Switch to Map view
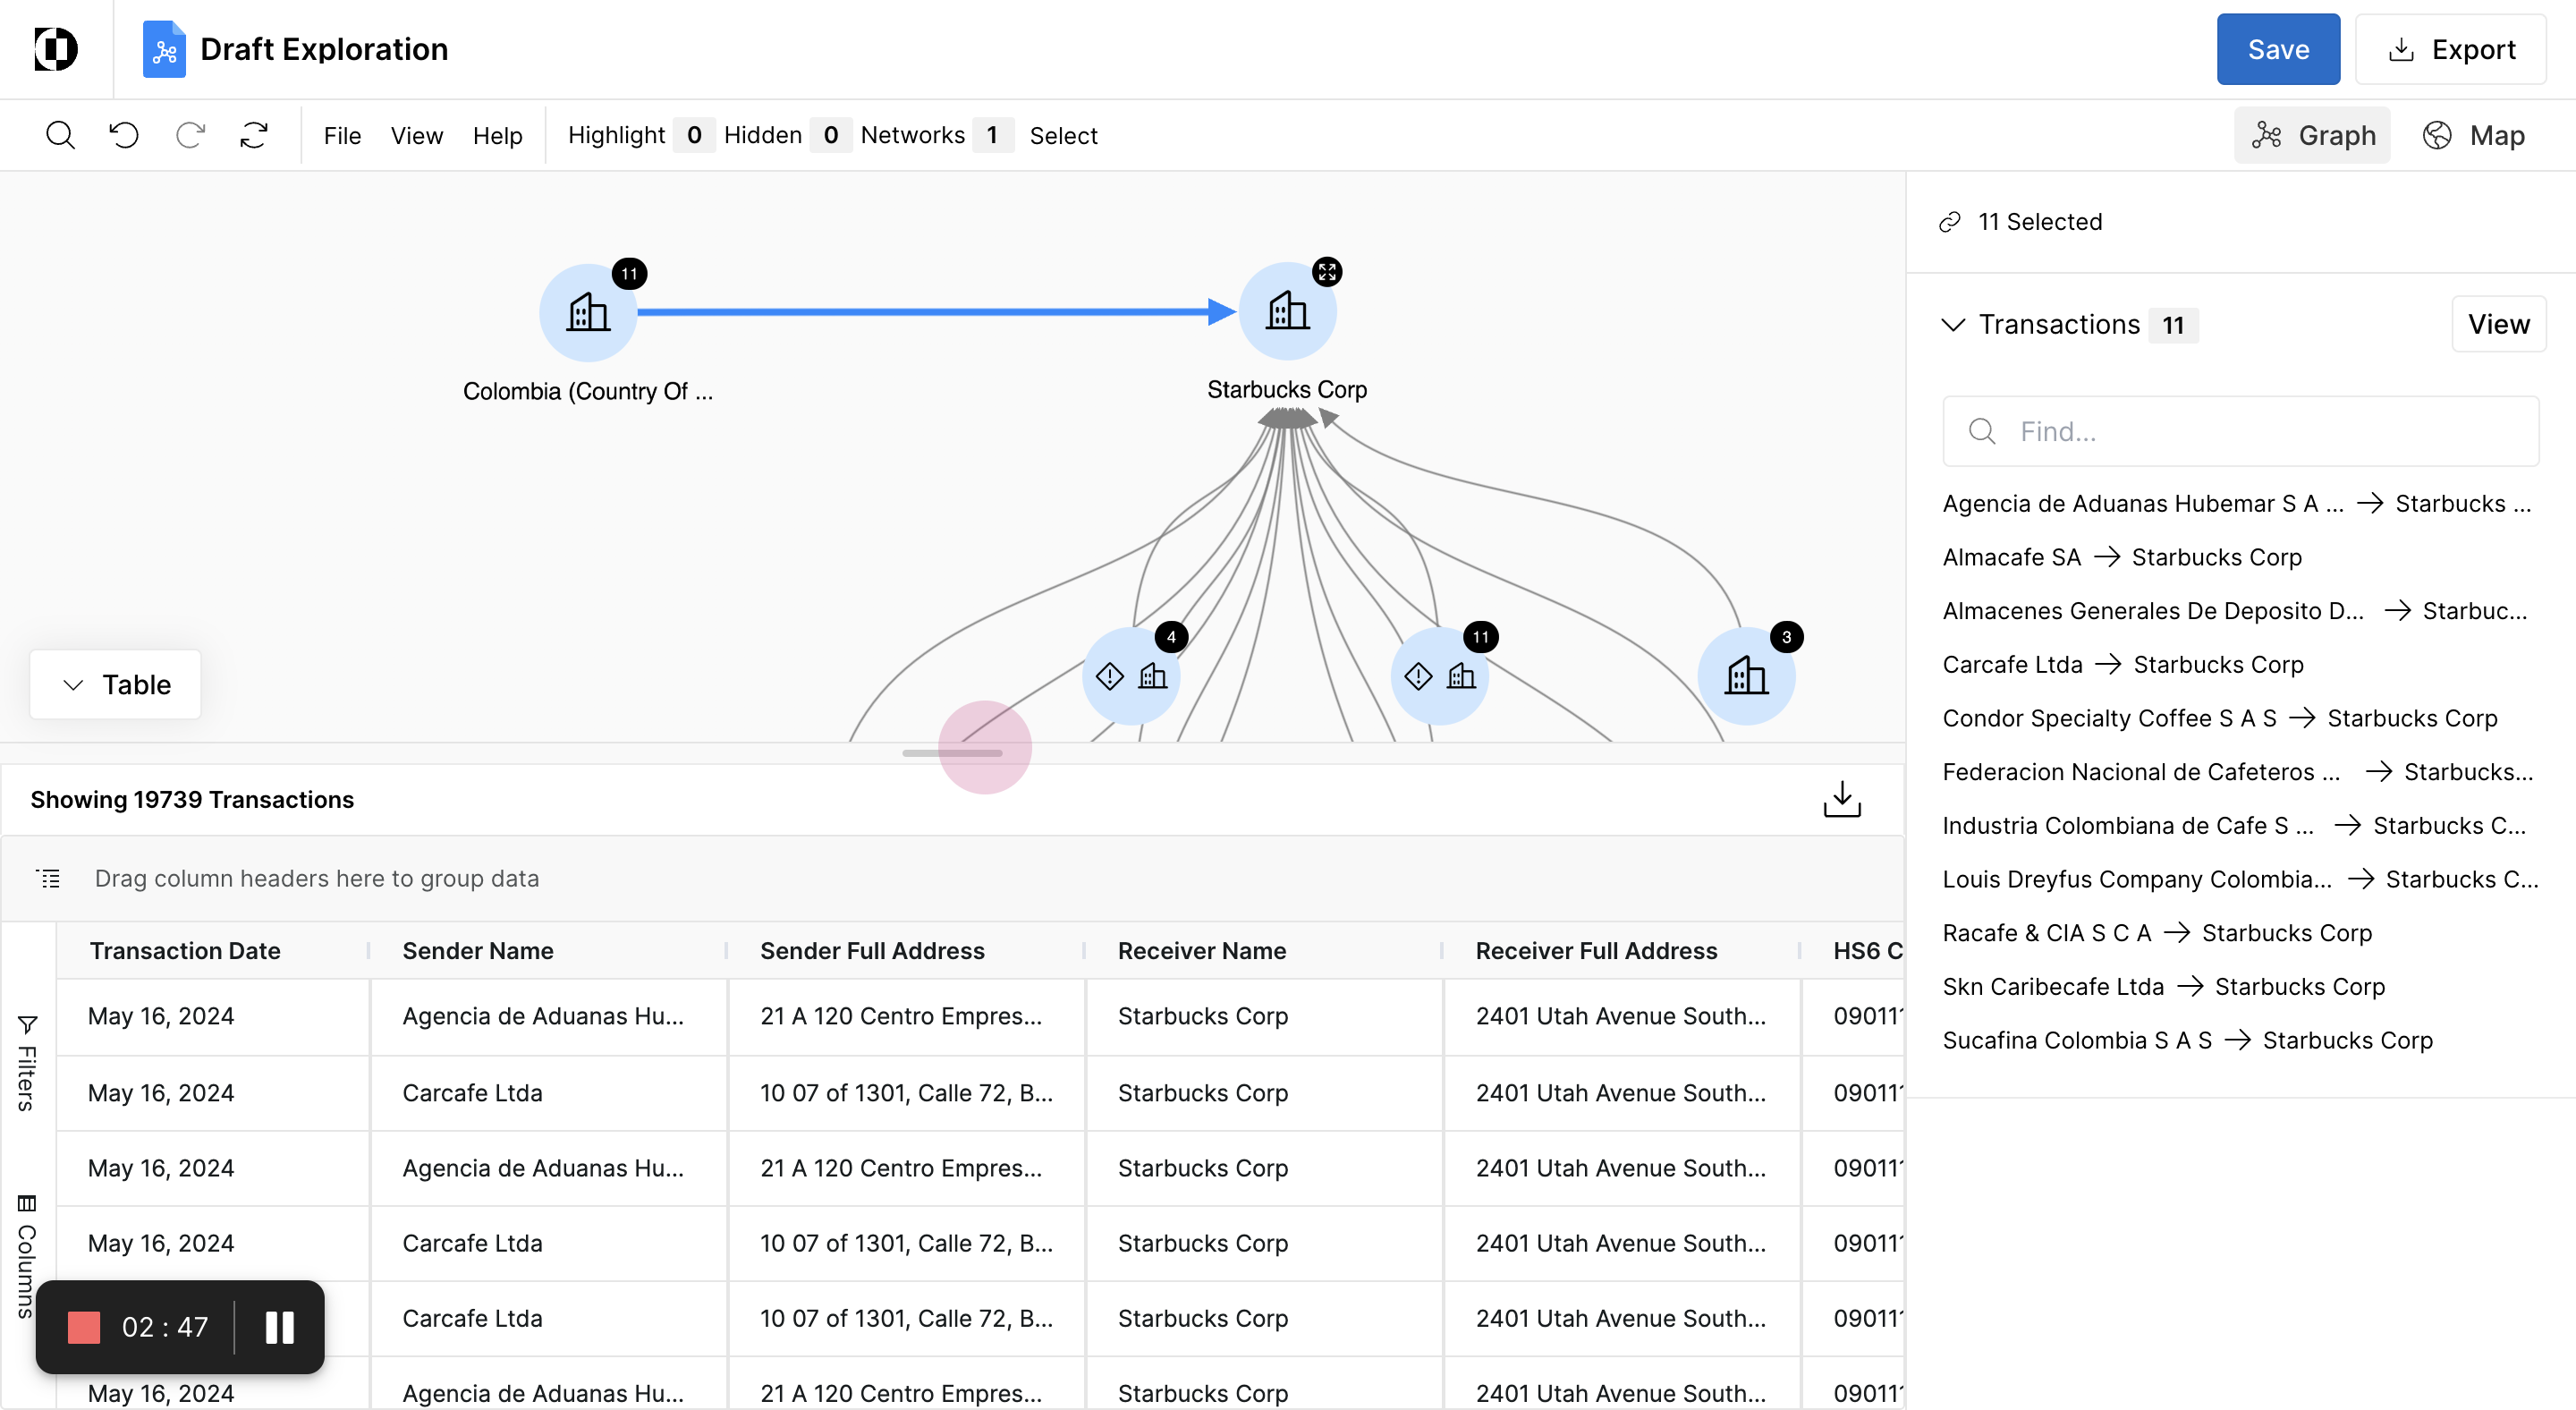 pos(2473,135)
